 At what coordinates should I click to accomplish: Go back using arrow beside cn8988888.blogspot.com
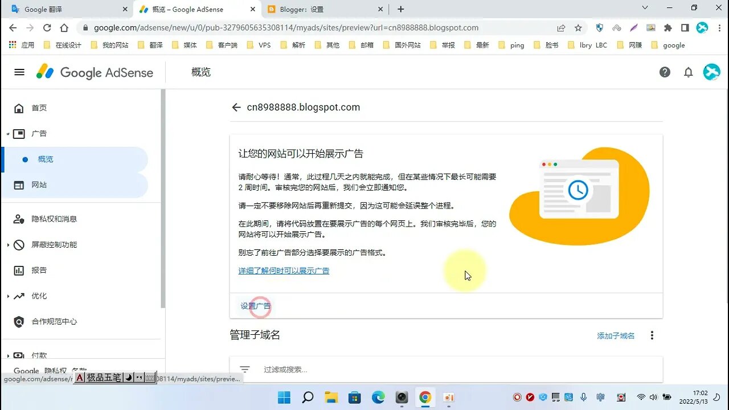[236, 107]
